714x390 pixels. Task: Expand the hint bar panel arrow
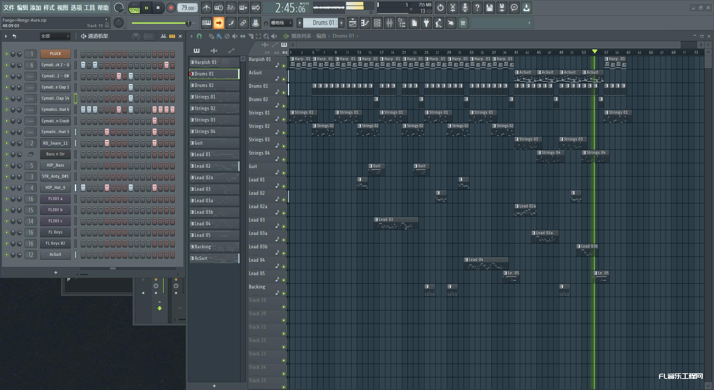pyautogui.click(x=529, y=23)
